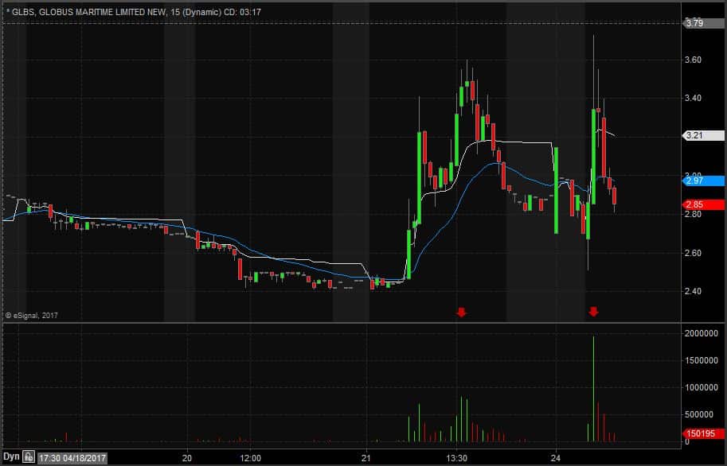Click the eSignal, 2017 copyright text
Screen dimensions: 727x466
point(32,316)
